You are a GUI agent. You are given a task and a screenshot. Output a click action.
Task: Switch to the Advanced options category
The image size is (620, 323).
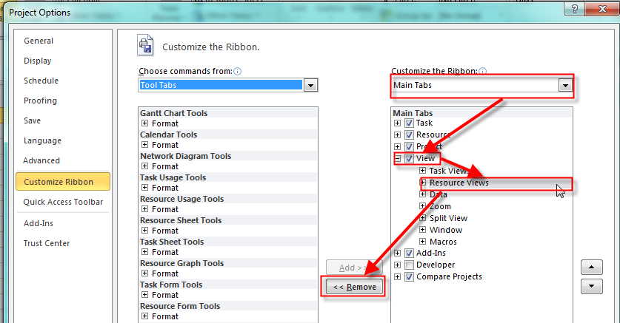[x=41, y=160]
